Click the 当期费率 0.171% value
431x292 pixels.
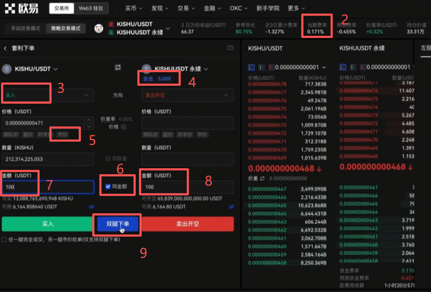click(x=315, y=32)
